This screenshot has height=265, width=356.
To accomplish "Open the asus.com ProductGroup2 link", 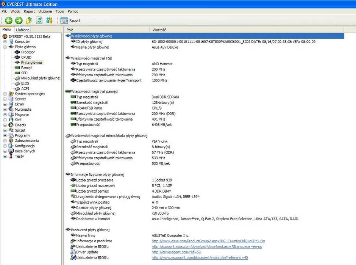I will pos(208,241).
